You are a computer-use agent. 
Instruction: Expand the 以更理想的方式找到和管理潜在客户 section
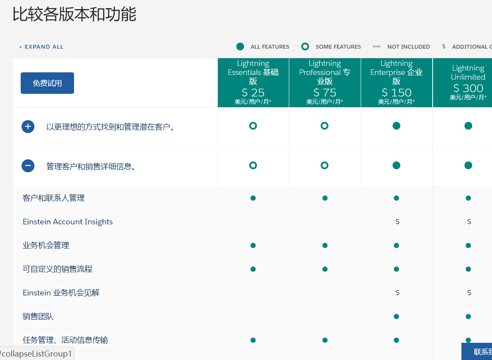(28, 126)
